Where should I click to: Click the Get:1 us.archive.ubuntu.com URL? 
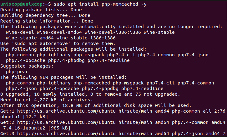click(x=66, y=111)
